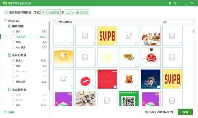Open the music notes sketch thumbnail

point(85,98)
